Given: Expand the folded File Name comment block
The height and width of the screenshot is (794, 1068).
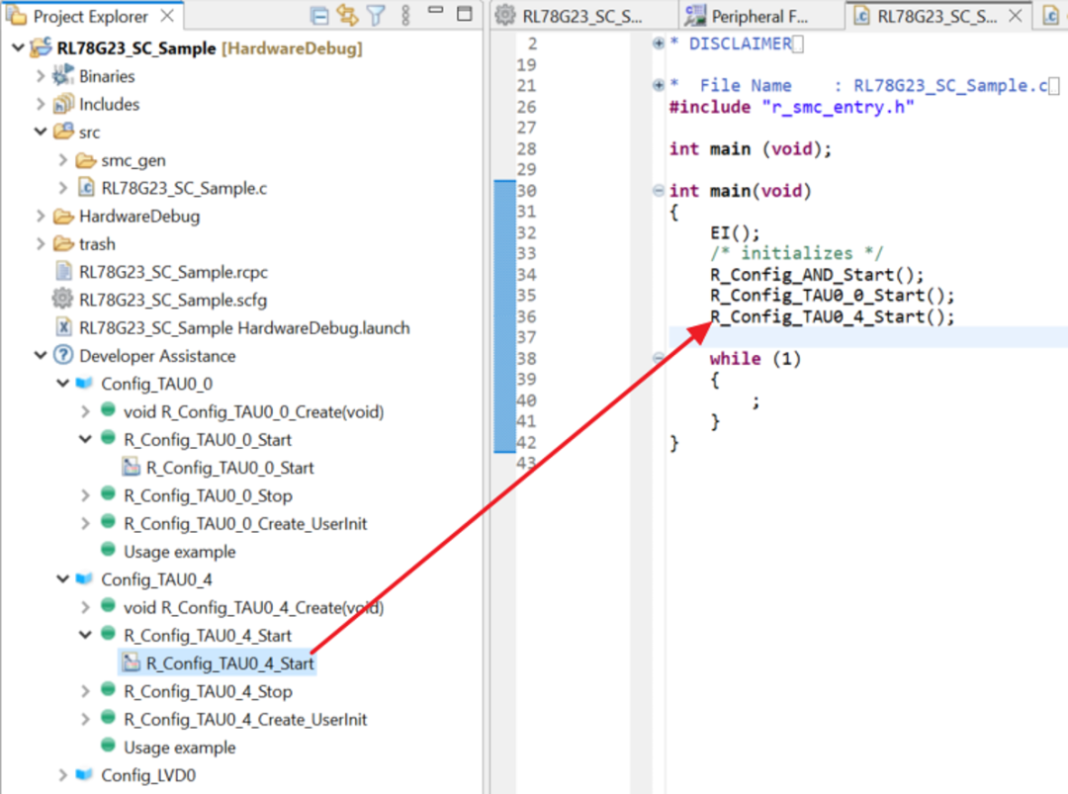Looking at the screenshot, I should [x=658, y=85].
